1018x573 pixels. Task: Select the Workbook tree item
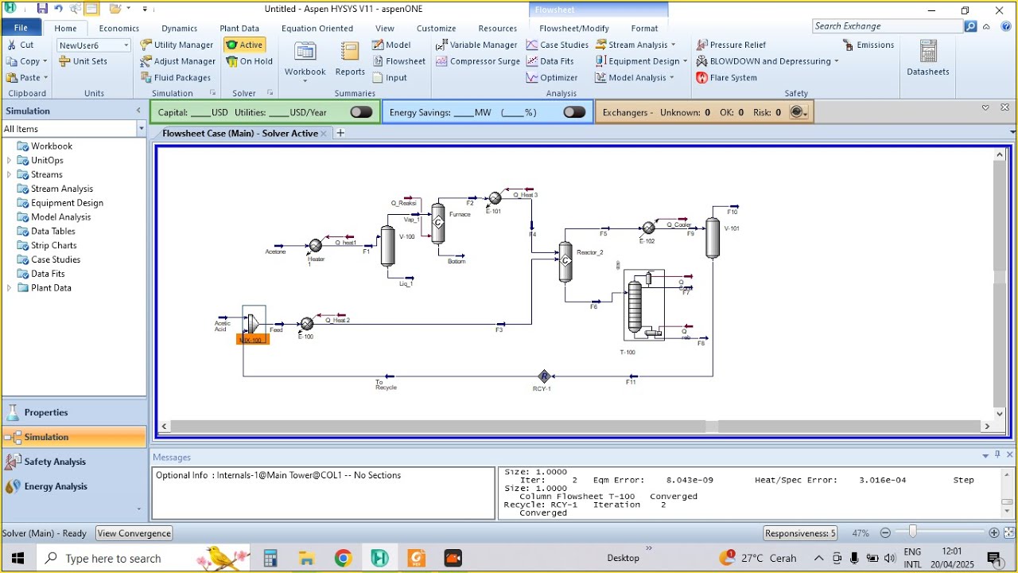[x=52, y=146]
